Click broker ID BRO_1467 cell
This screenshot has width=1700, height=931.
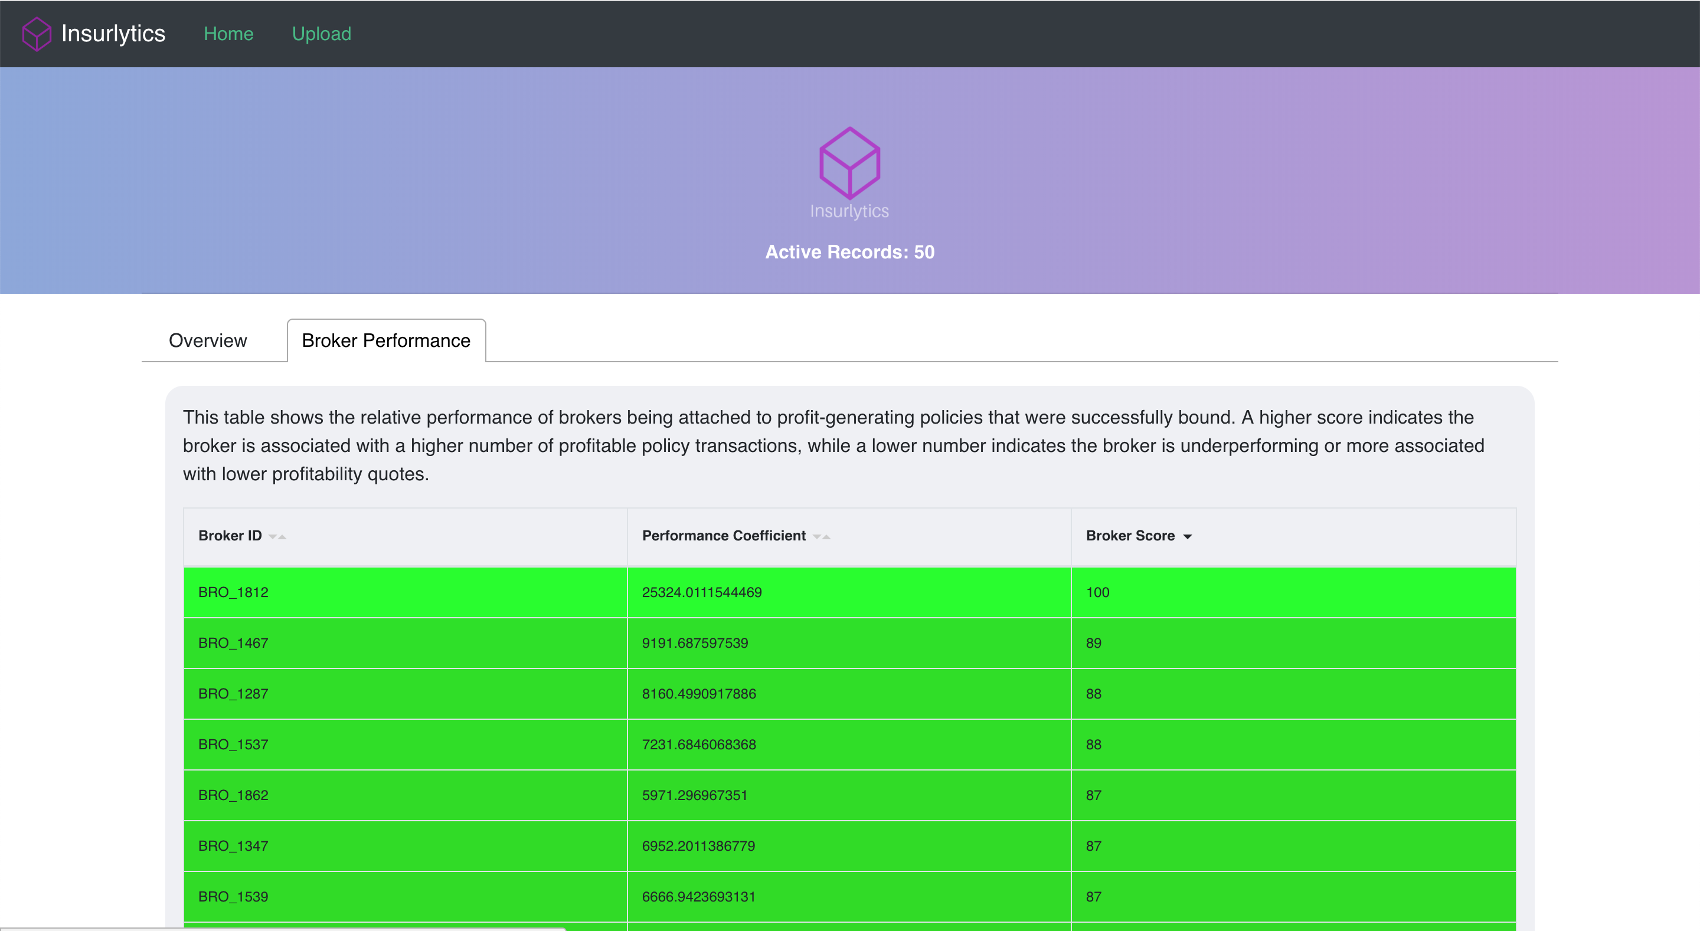[x=234, y=643]
